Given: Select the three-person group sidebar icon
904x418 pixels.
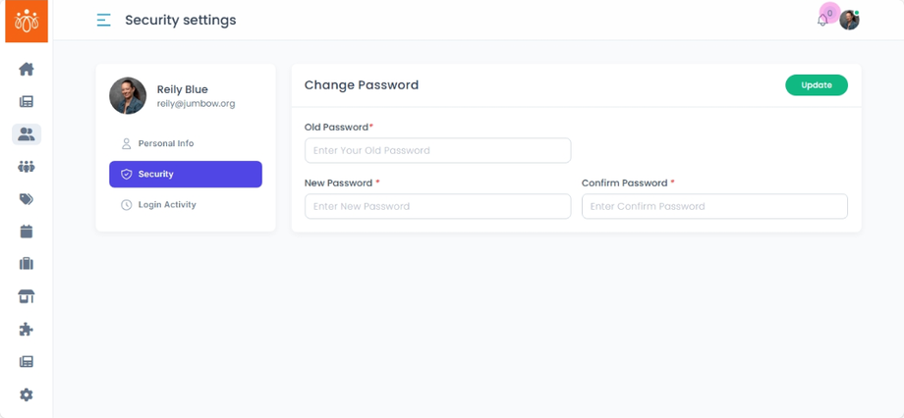Looking at the screenshot, I should (27, 167).
